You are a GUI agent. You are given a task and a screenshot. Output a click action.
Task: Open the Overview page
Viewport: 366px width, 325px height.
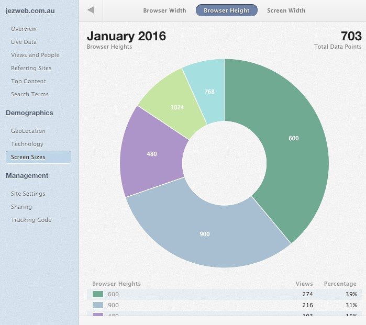coord(24,29)
